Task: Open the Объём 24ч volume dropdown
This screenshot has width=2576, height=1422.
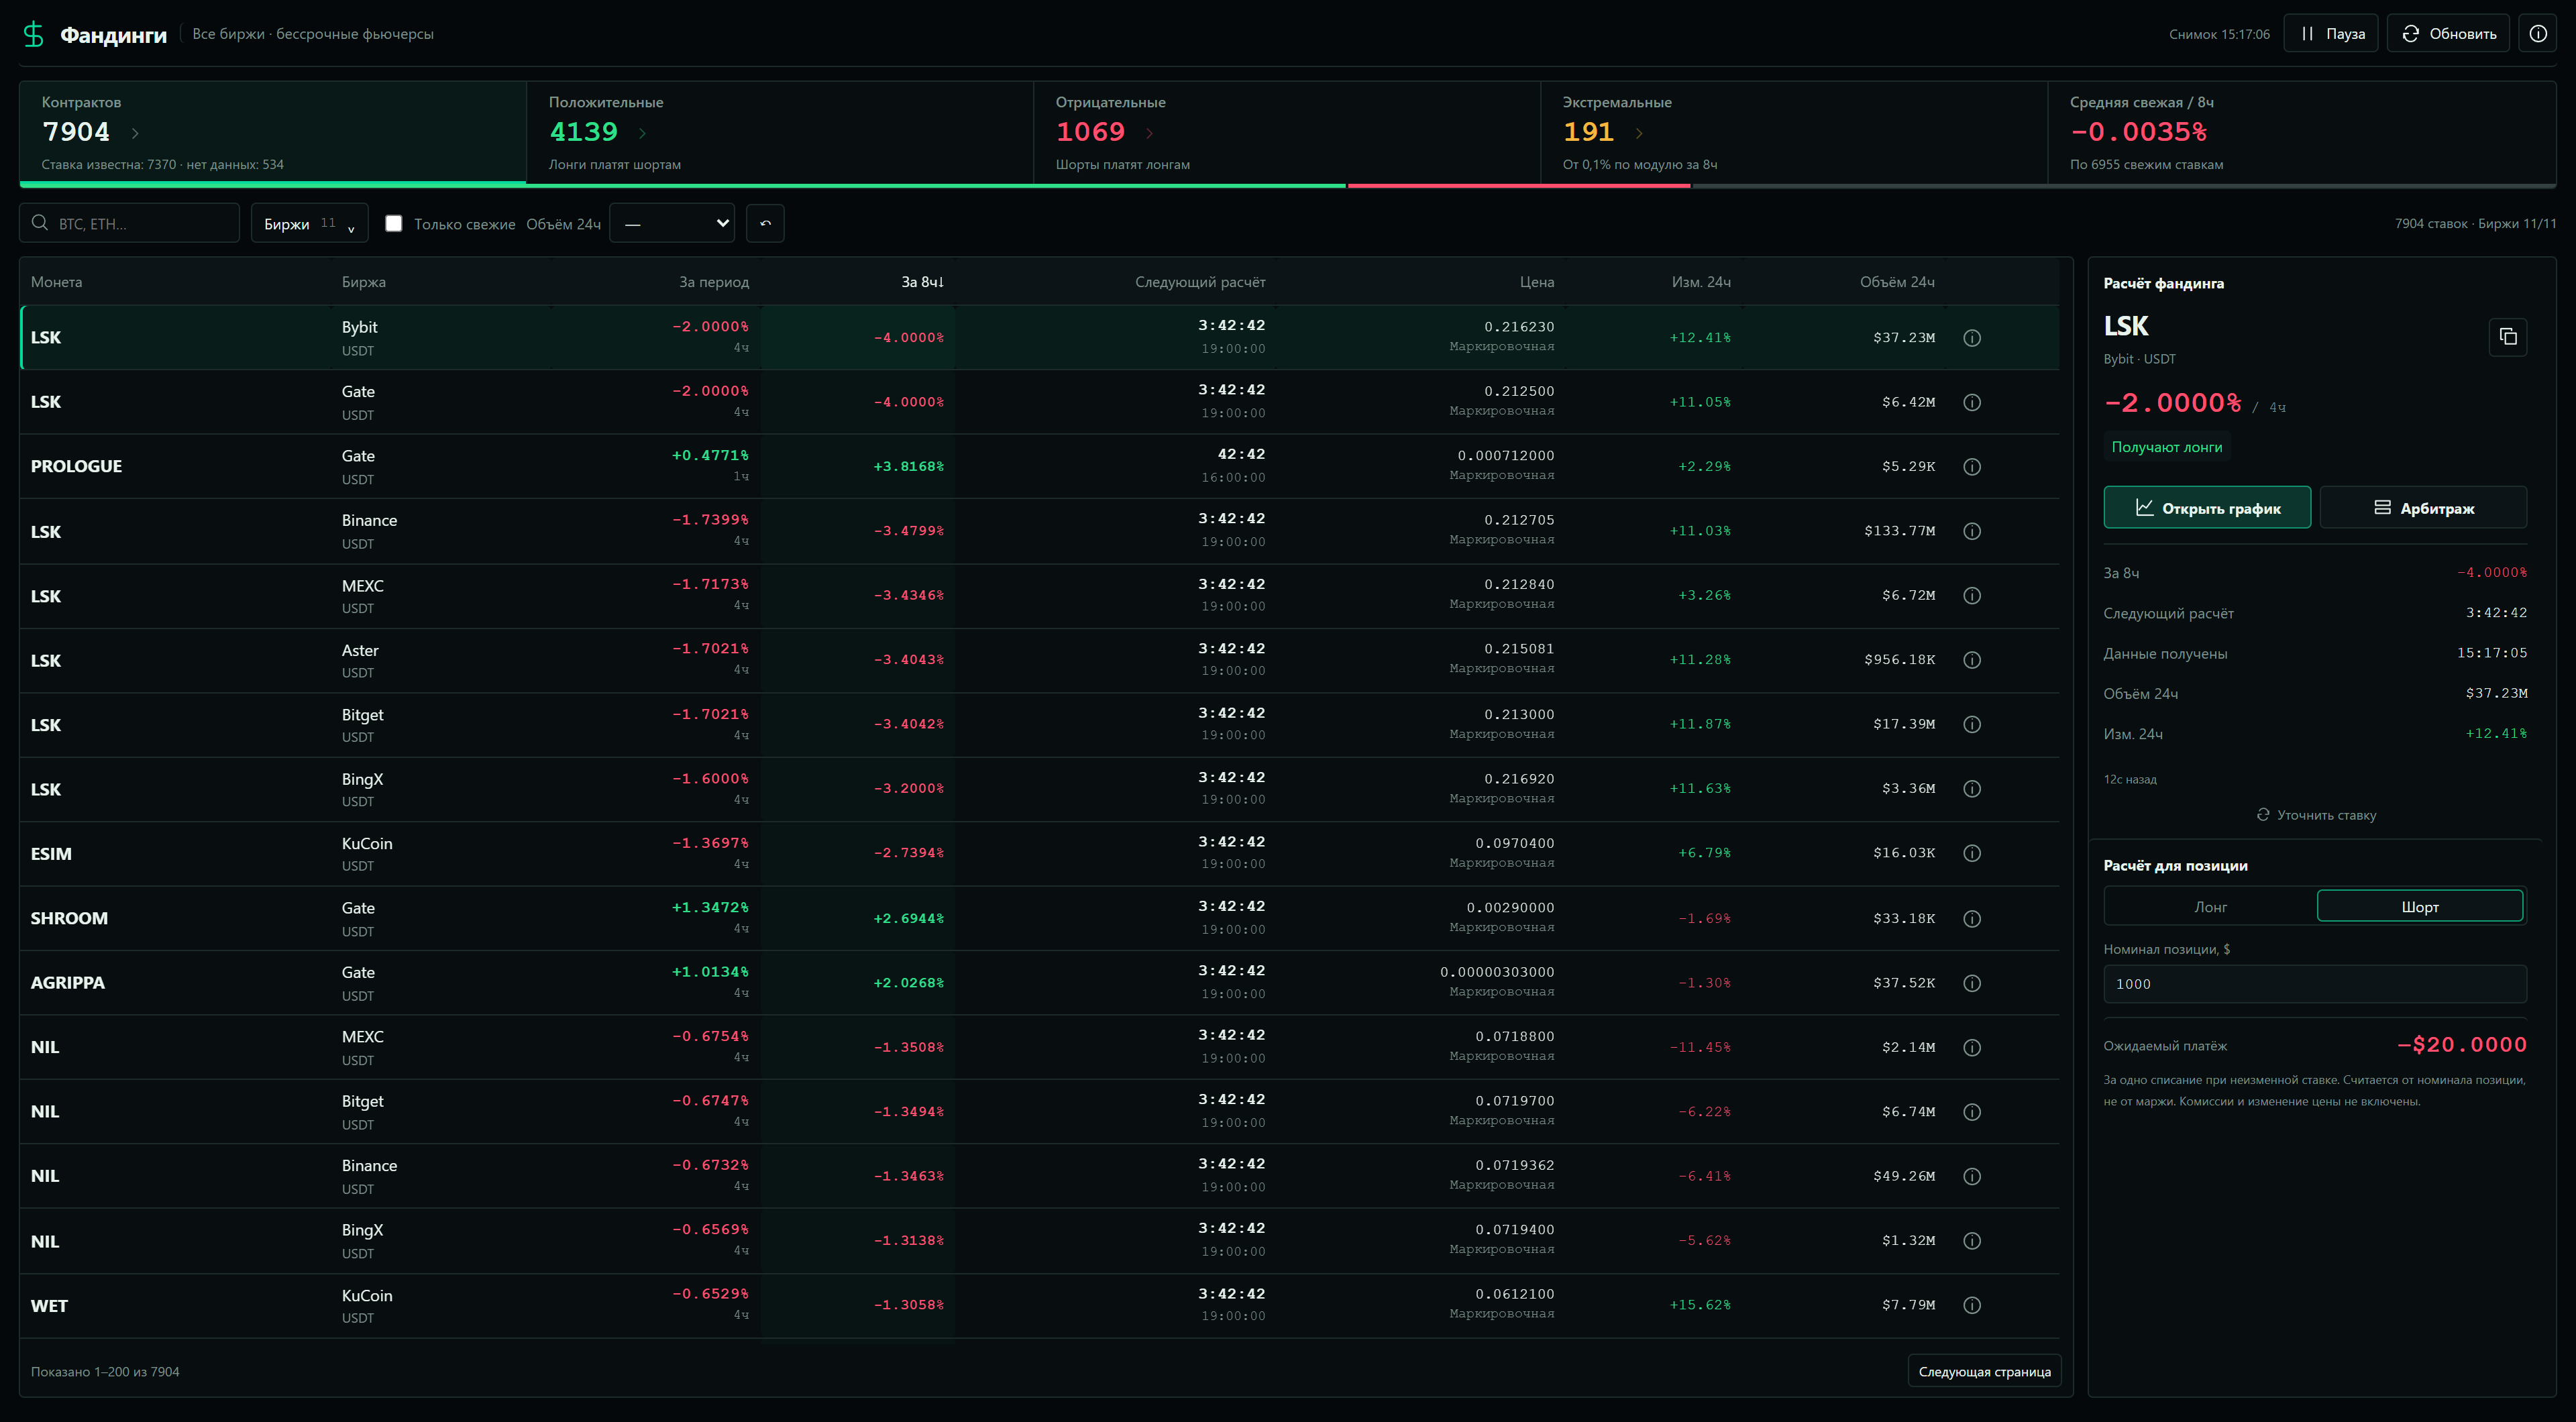Action: click(x=672, y=223)
